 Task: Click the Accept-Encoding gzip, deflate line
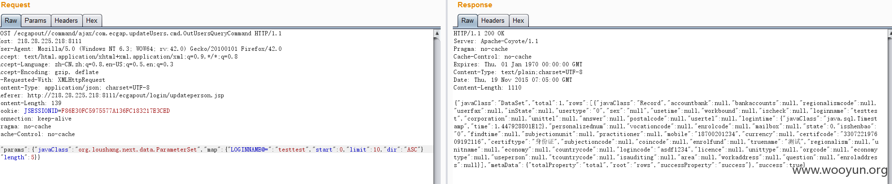[49, 72]
